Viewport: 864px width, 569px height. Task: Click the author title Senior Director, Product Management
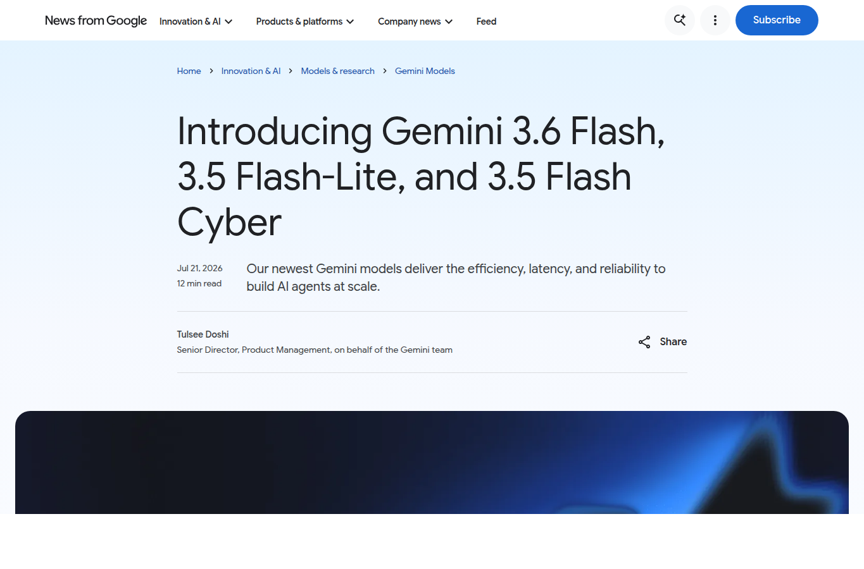(315, 350)
